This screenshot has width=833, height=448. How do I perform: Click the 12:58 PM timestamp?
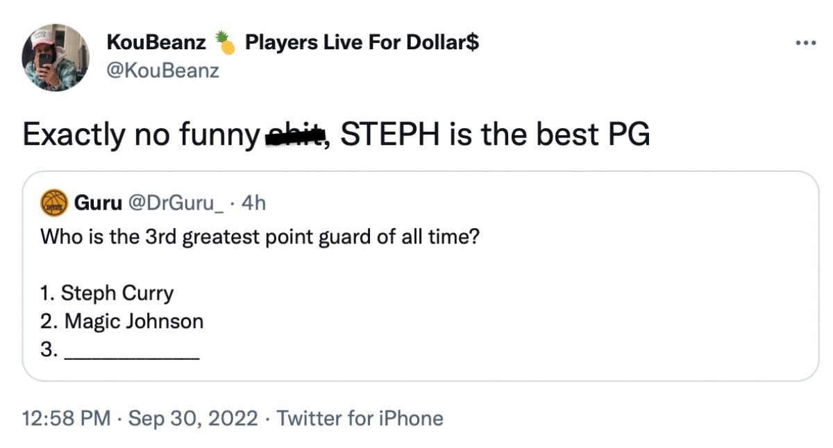tap(66, 418)
